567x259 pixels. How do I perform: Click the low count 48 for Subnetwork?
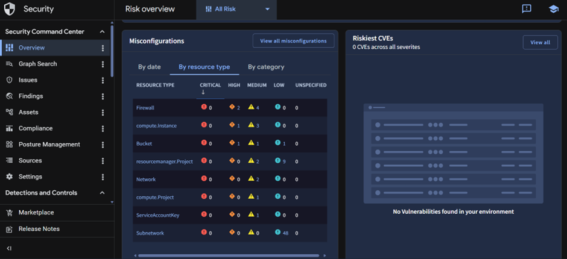[x=286, y=233]
